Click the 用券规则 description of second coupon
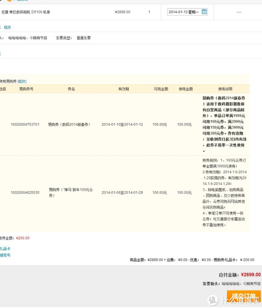The height and width of the screenshot is (308, 262). pos(224,192)
